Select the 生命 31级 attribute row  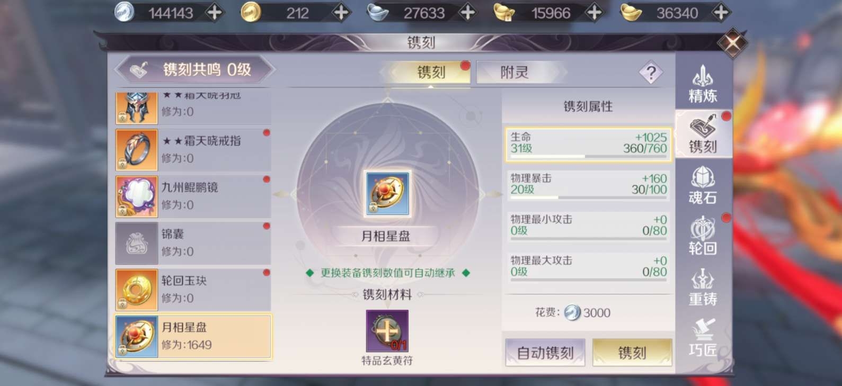pos(588,144)
